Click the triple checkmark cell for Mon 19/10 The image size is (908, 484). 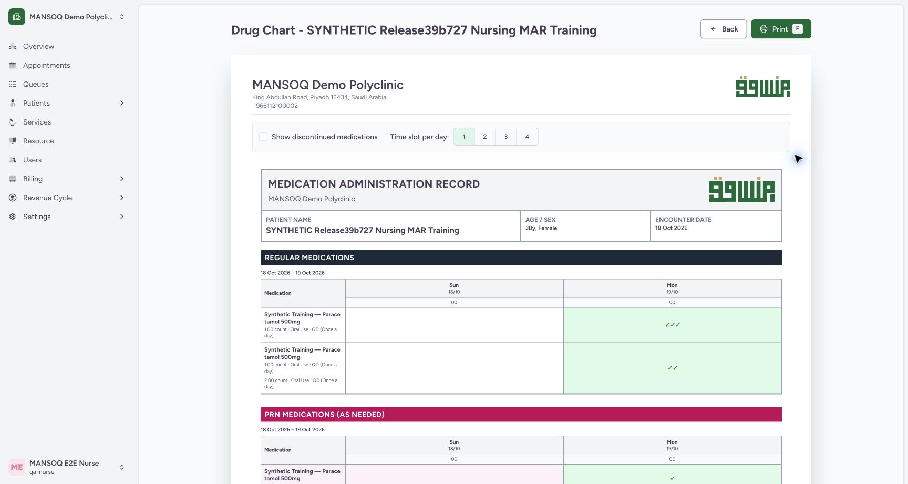(x=672, y=325)
